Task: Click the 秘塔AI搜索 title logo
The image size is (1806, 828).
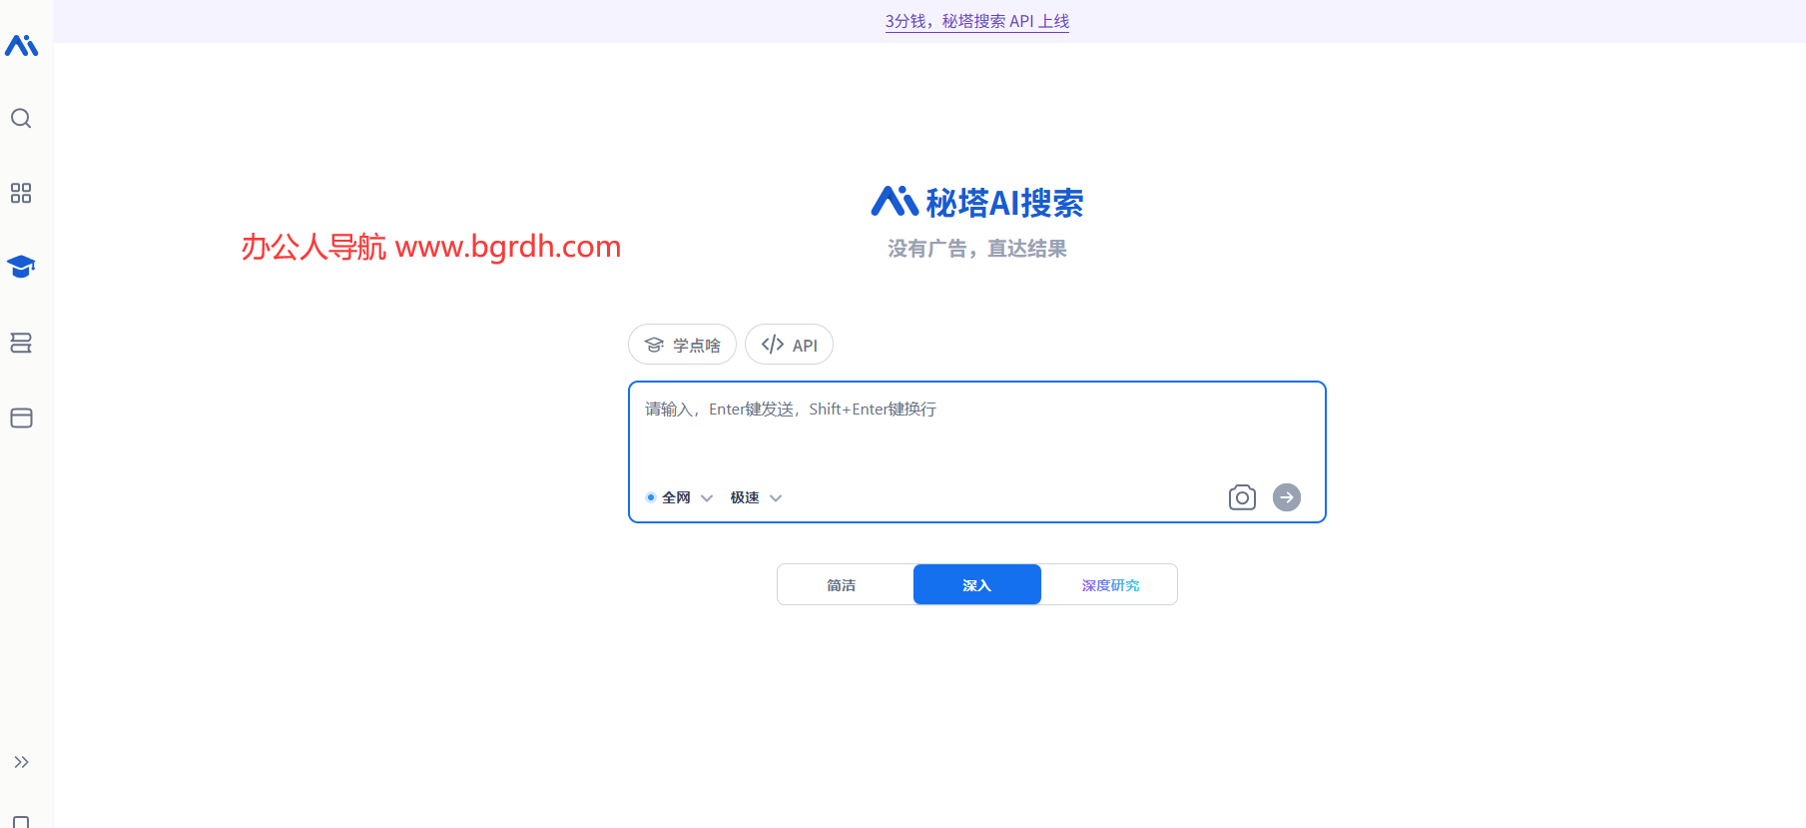Action: pos(977,203)
